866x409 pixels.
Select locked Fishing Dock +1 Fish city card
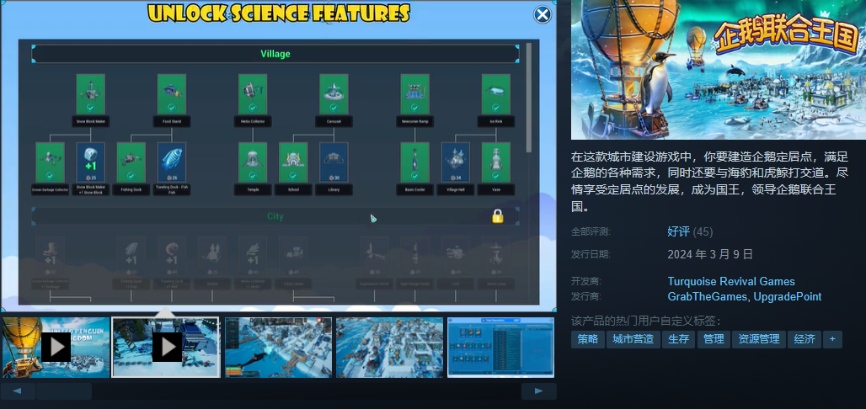pyautogui.click(x=131, y=257)
